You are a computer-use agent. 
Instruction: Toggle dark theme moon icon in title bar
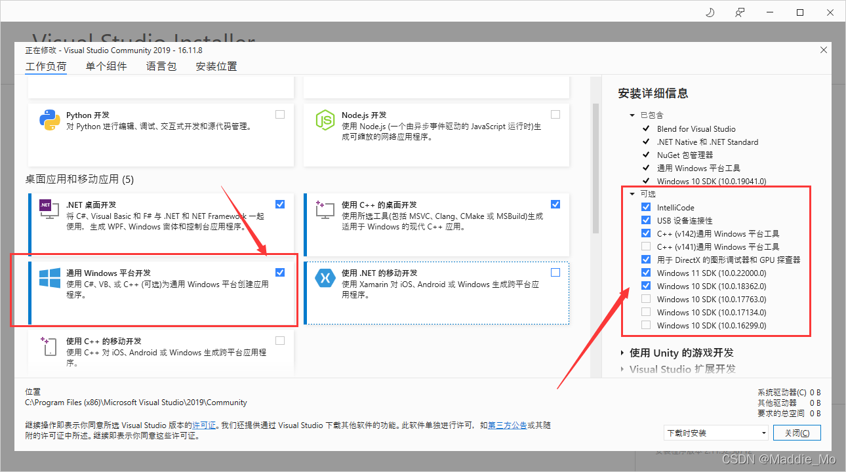[710, 12]
